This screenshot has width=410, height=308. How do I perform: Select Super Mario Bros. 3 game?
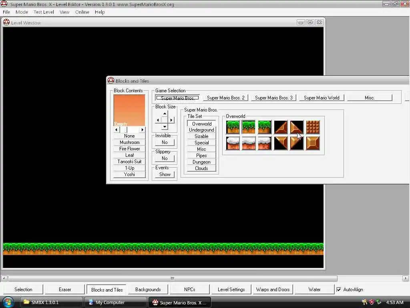[x=274, y=98]
